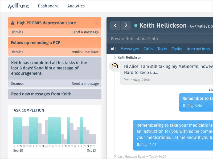Switch to the Calls tab

pyautogui.click(x=148, y=49)
